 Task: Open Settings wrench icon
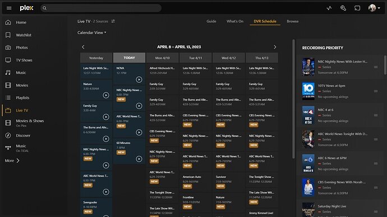coord(343,8)
